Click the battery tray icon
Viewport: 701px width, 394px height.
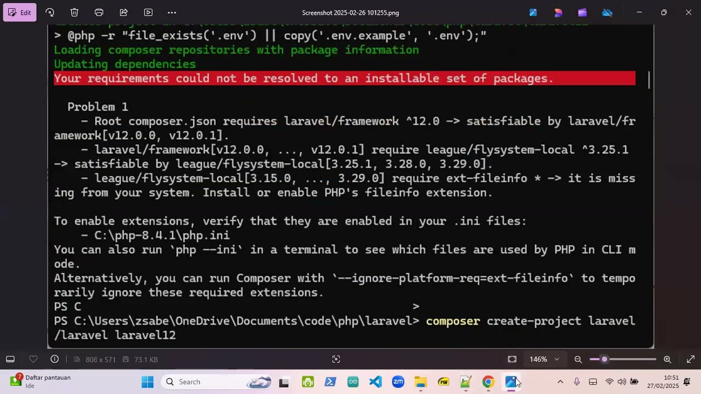[634, 382]
